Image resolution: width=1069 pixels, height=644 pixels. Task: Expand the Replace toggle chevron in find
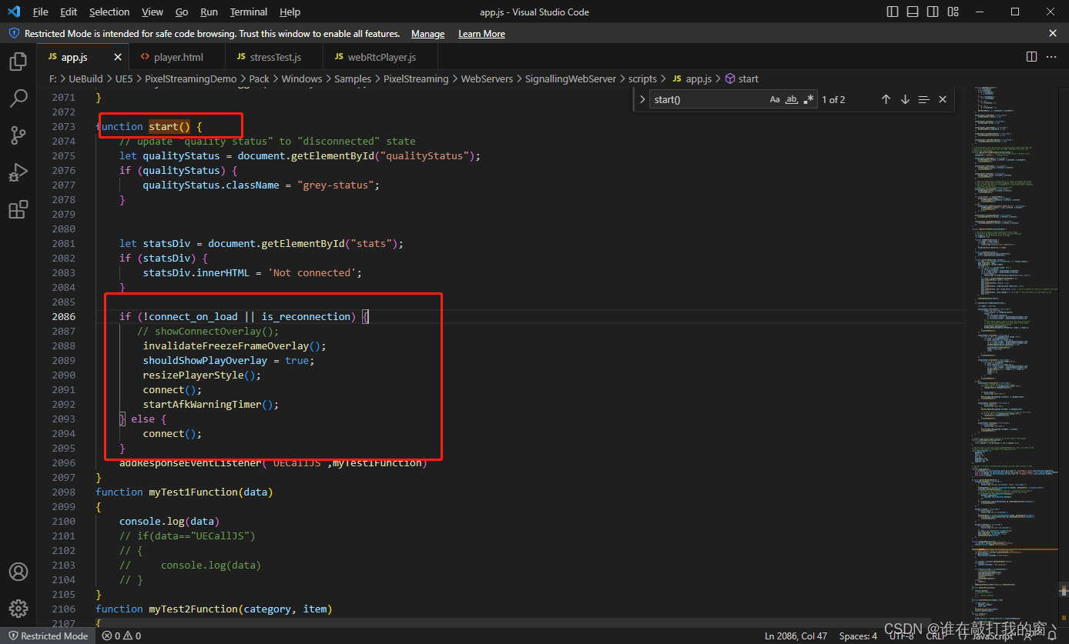point(642,99)
